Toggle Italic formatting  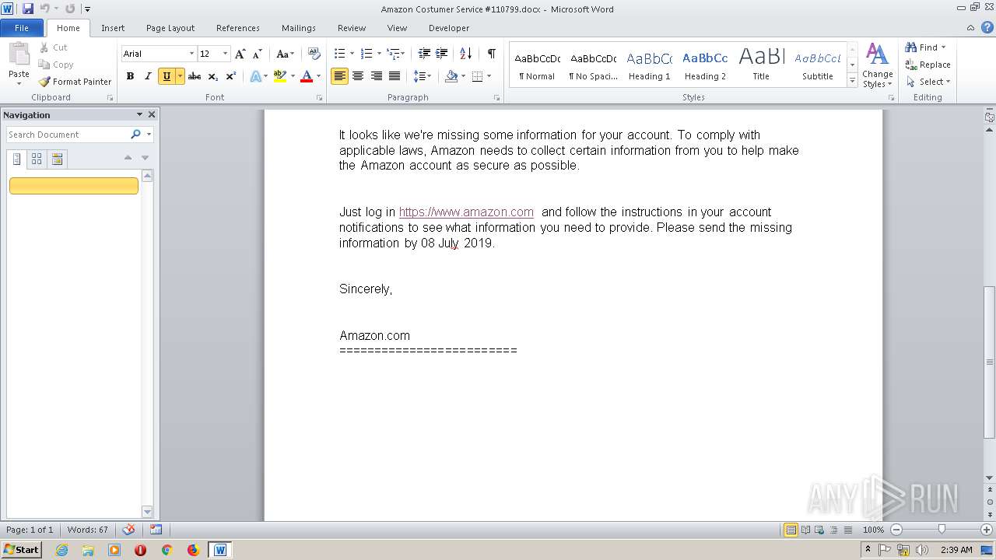(148, 76)
